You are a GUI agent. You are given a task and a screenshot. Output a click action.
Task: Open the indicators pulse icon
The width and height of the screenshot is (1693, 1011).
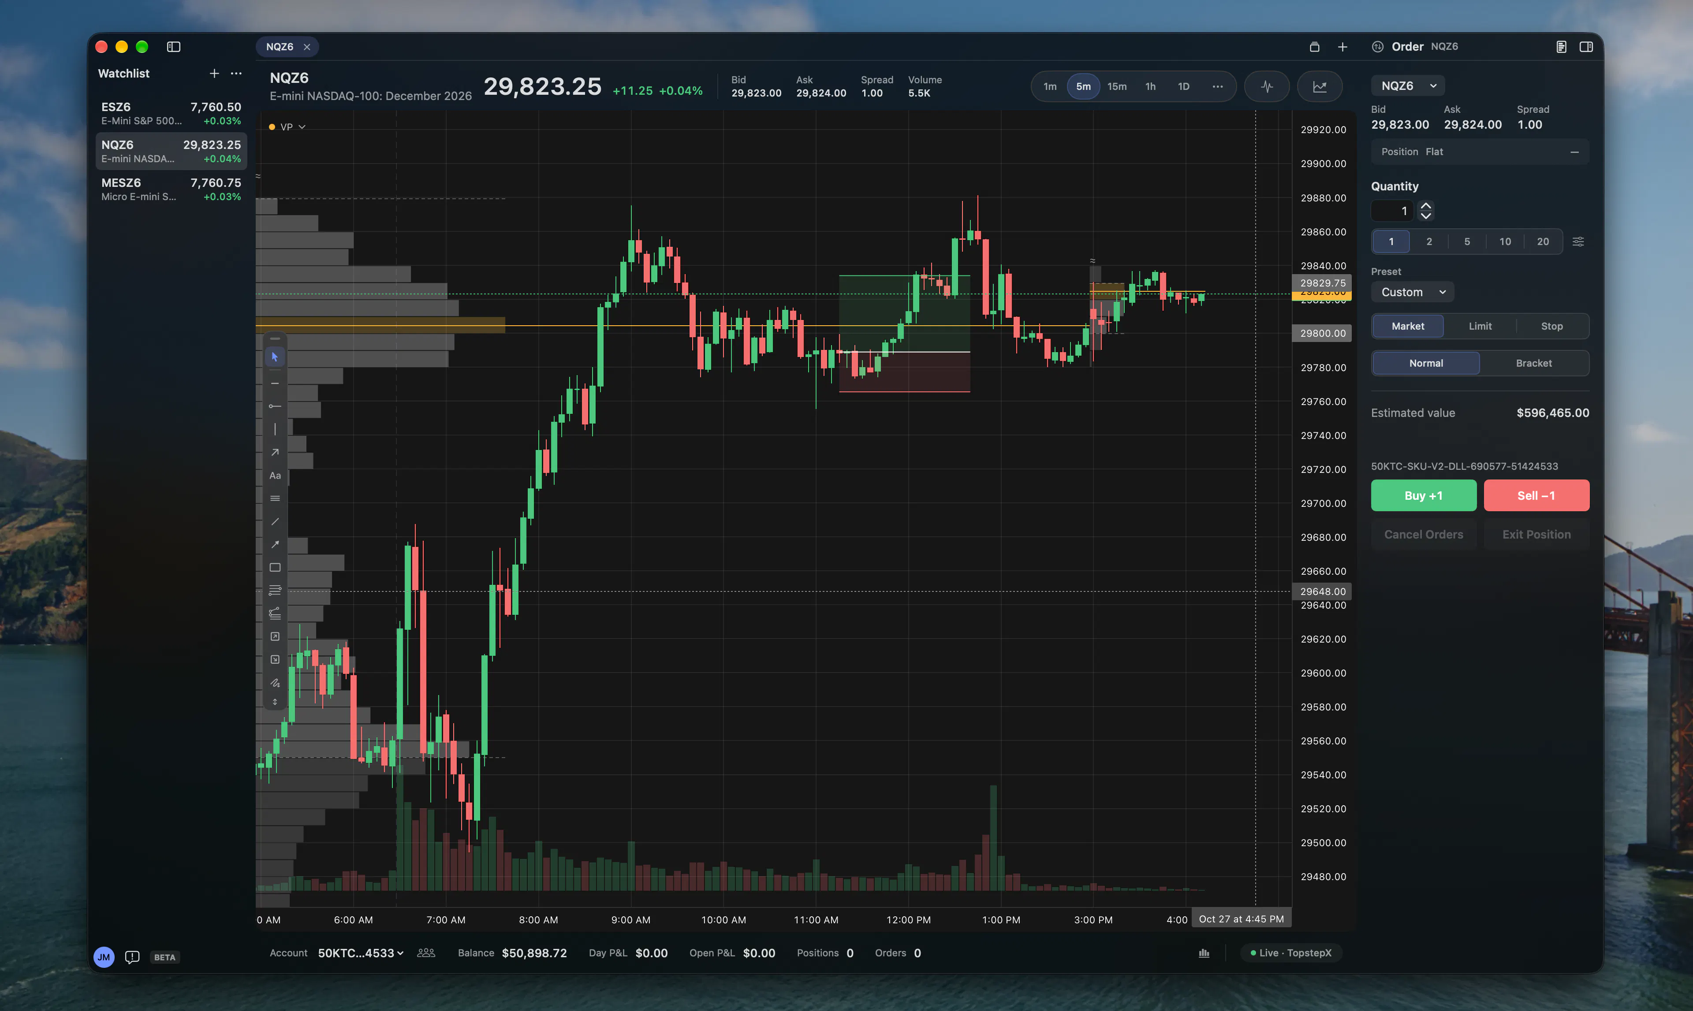click(x=1267, y=86)
